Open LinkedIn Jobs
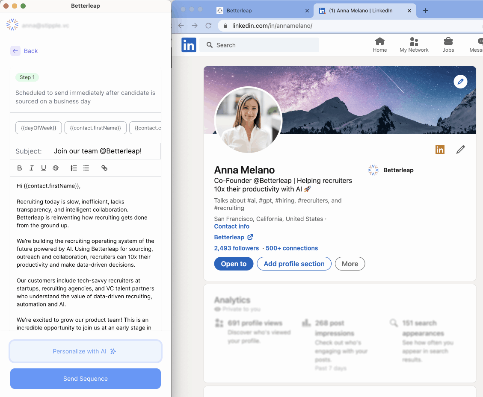 pyautogui.click(x=448, y=45)
